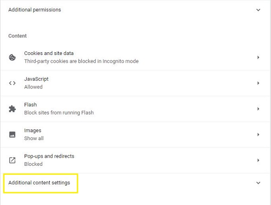Click the Block sites from running Flash text

pos(59,113)
